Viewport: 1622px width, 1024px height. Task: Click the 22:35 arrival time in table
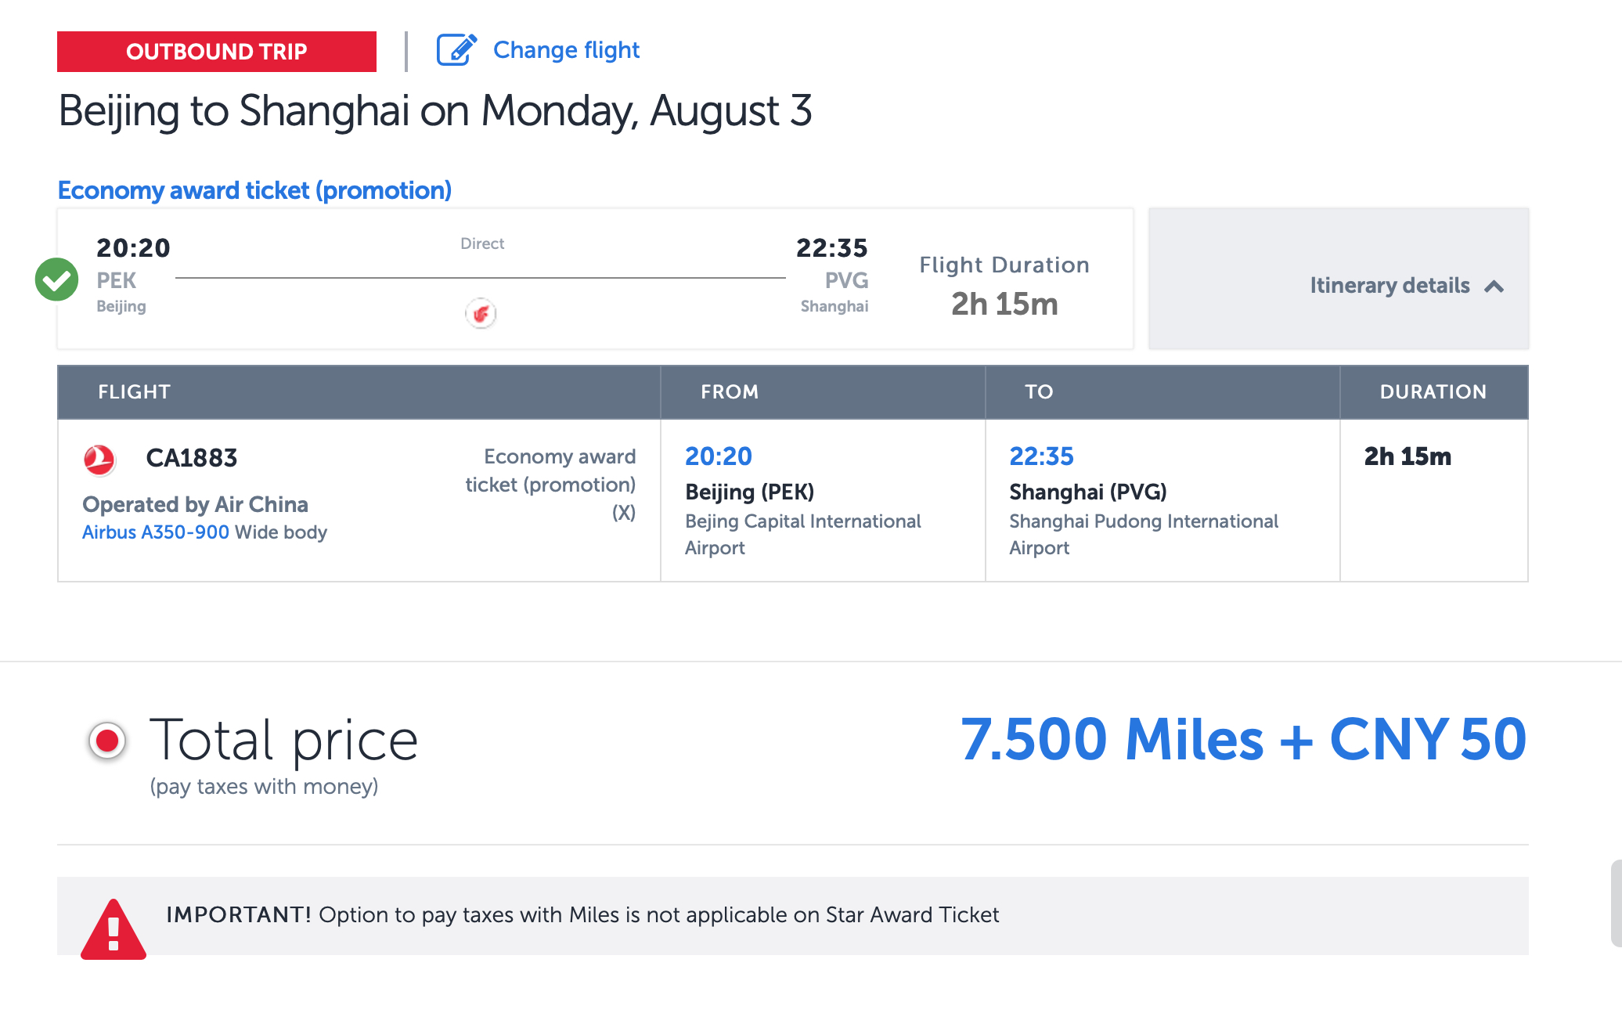coord(1041,456)
